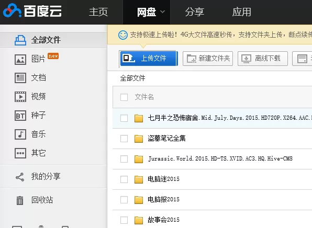The height and width of the screenshot is (228, 312).
Task: Select 其它 label in the sidebar
Action: click(38, 153)
